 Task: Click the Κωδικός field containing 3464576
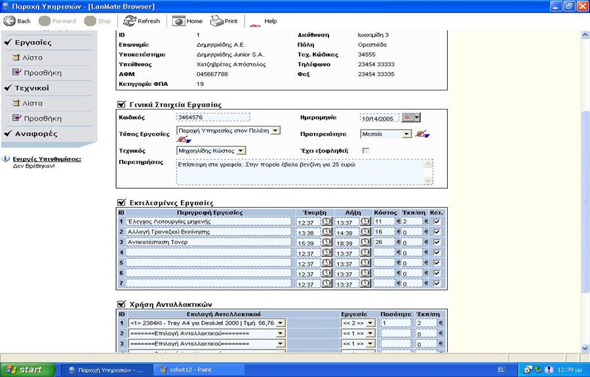[x=213, y=117]
